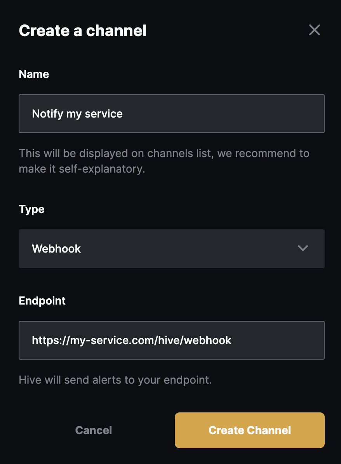Image resolution: width=341 pixels, height=464 pixels.
Task: Click the text Notify my service
Action: click(x=77, y=113)
